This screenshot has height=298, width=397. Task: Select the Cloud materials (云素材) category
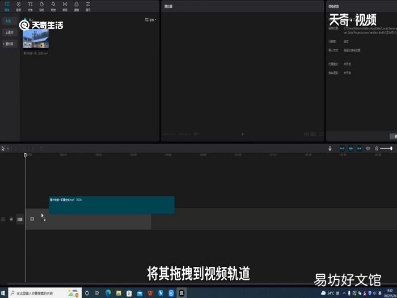click(x=10, y=32)
